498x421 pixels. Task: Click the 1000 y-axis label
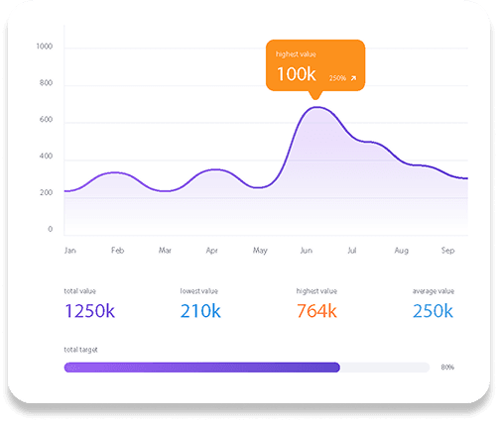coord(45,47)
